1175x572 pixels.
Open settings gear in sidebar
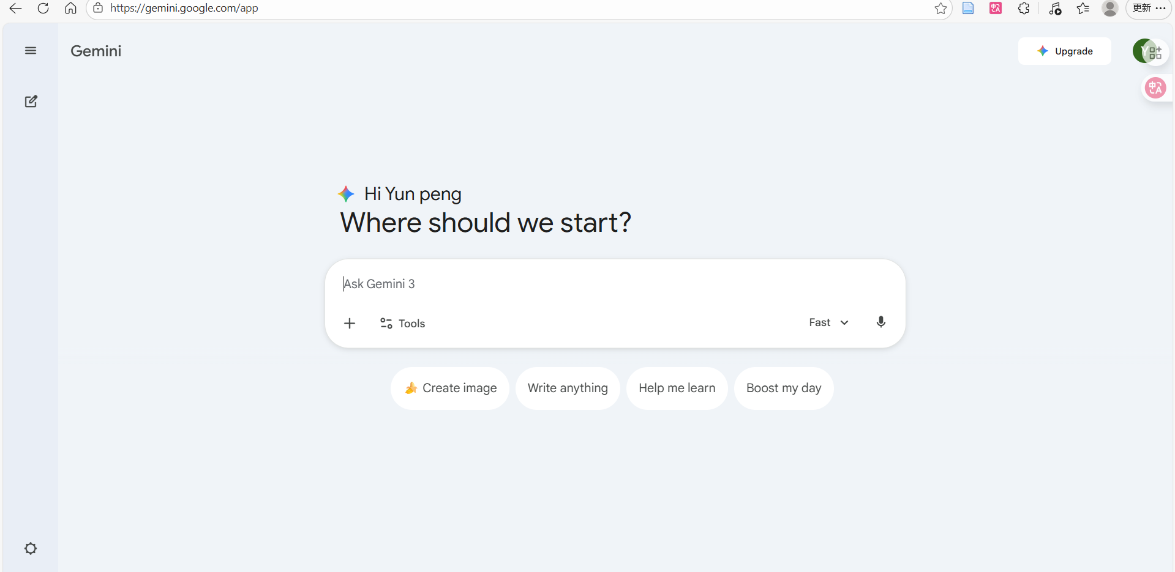(x=31, y=548)
